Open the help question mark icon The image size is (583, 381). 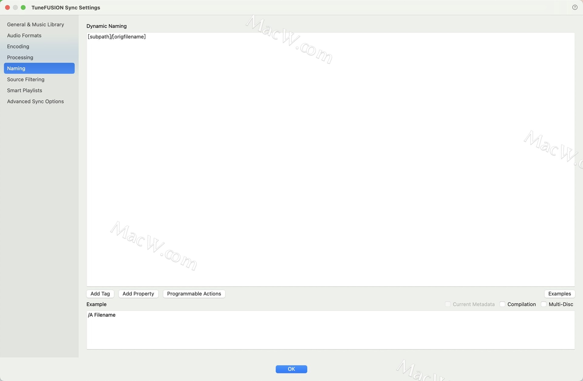click(574, 7)
